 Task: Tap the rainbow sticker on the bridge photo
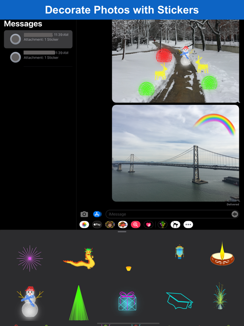pos(215,124)
